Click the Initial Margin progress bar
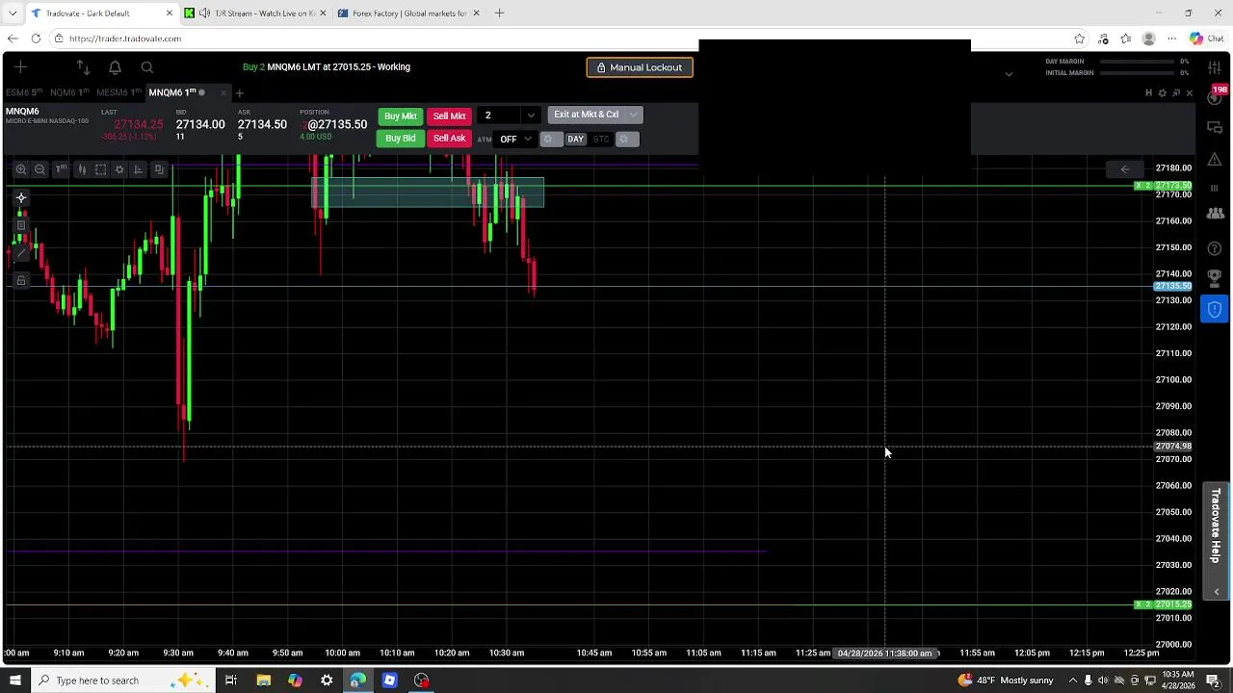Screen dimensions: 1233x693 (x=1139, y=73)
